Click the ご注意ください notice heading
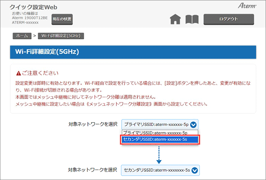The width and height of the screenshot is (266, 180). click(x=42, y=72)
